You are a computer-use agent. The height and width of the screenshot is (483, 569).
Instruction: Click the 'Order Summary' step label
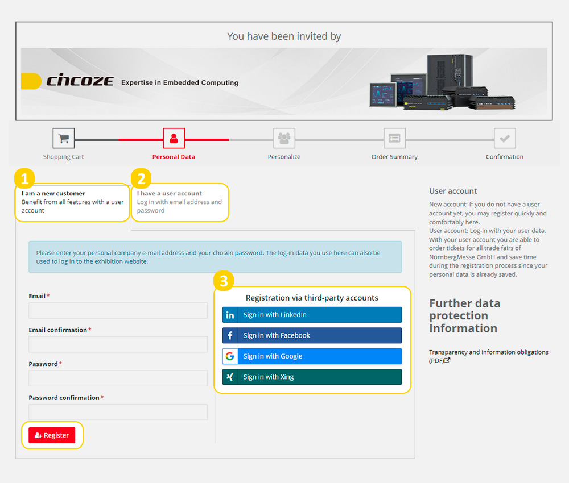click(x=394, y=157)
